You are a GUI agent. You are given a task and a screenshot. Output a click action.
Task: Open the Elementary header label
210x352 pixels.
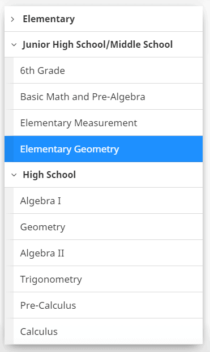[x=49, y=19]
